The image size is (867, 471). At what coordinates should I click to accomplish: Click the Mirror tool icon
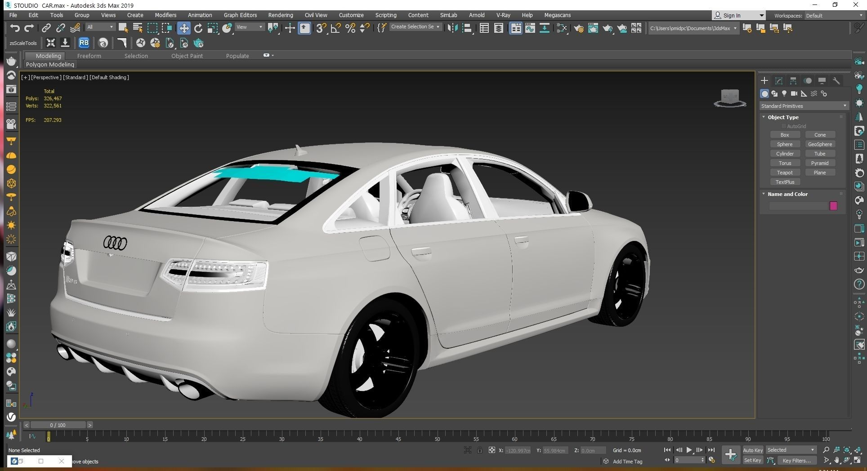[452, 28]
